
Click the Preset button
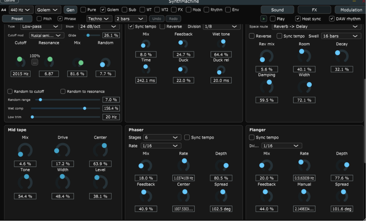[17, 19]
